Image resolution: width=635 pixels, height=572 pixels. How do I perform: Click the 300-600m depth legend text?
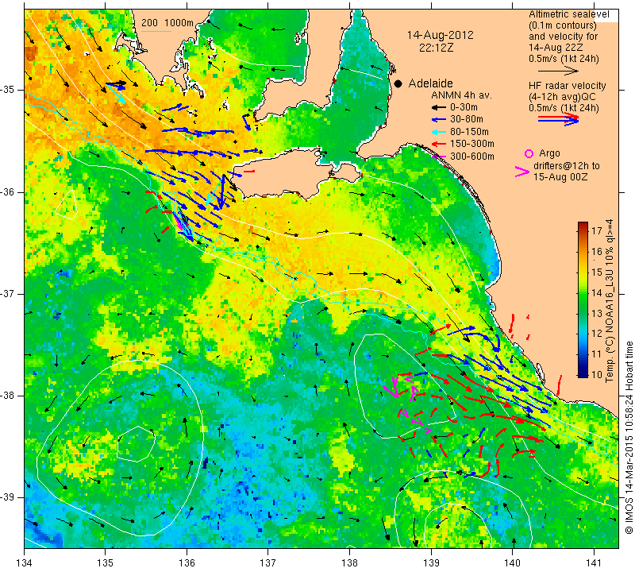coord(471,157)
